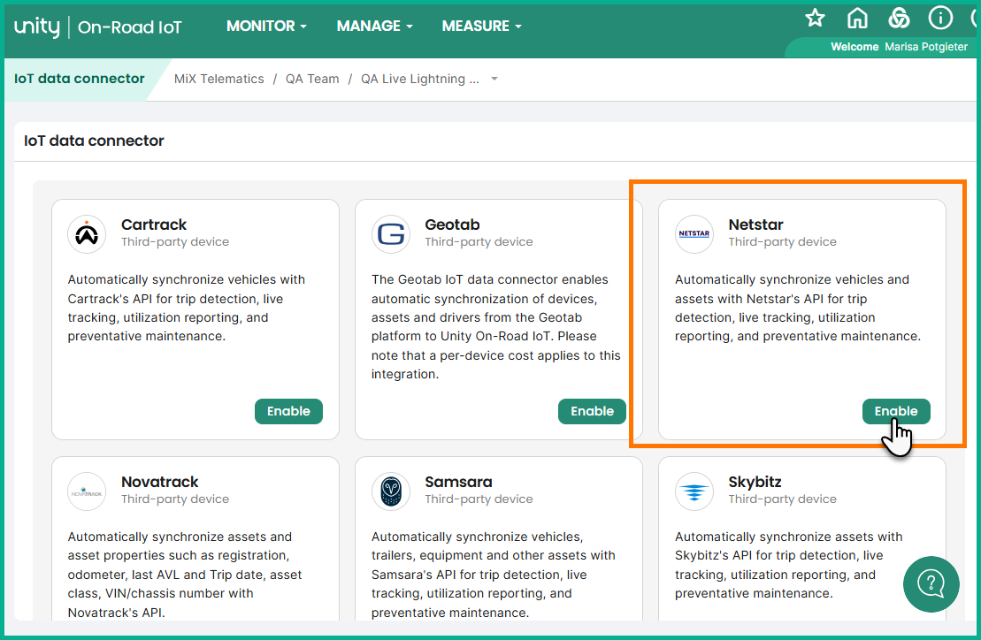Expand the MANAGE menu
The width and height of the screenshot is (981, 640).
(x=374, y=27)
